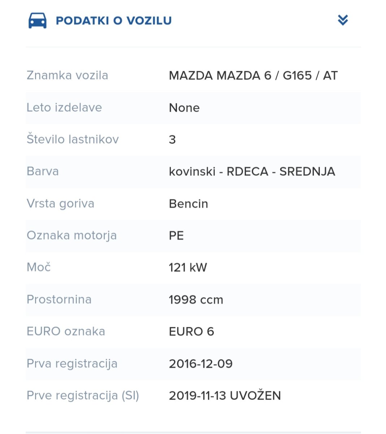Click the blue car icon
The width and height of the screenshot is (386, 434).
[38, 21]
